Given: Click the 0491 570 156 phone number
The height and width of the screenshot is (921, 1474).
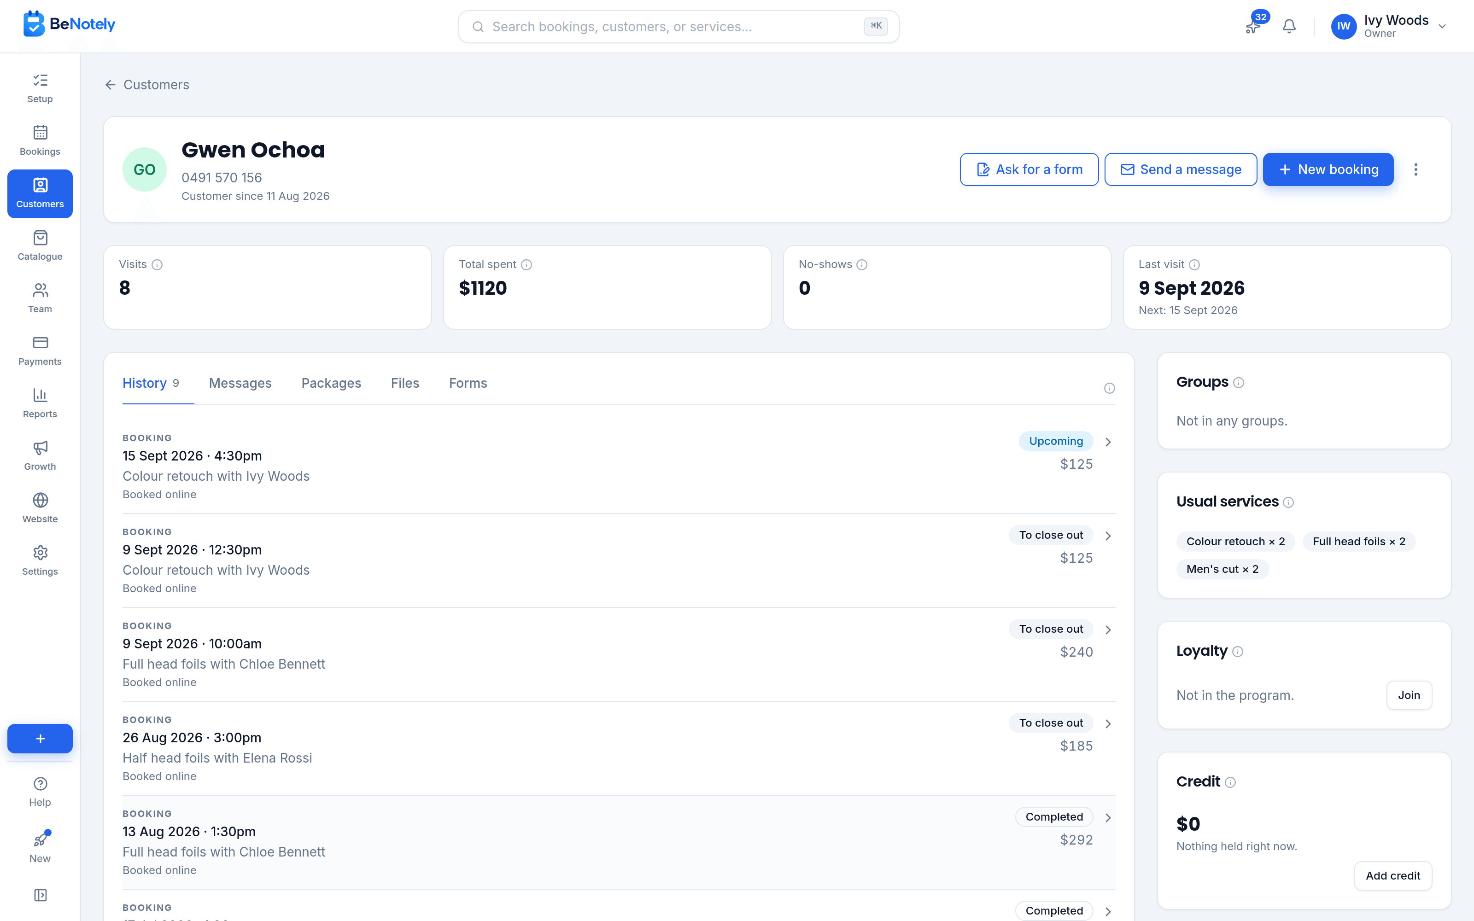Looking at the screenshot, I should [222, 177].
